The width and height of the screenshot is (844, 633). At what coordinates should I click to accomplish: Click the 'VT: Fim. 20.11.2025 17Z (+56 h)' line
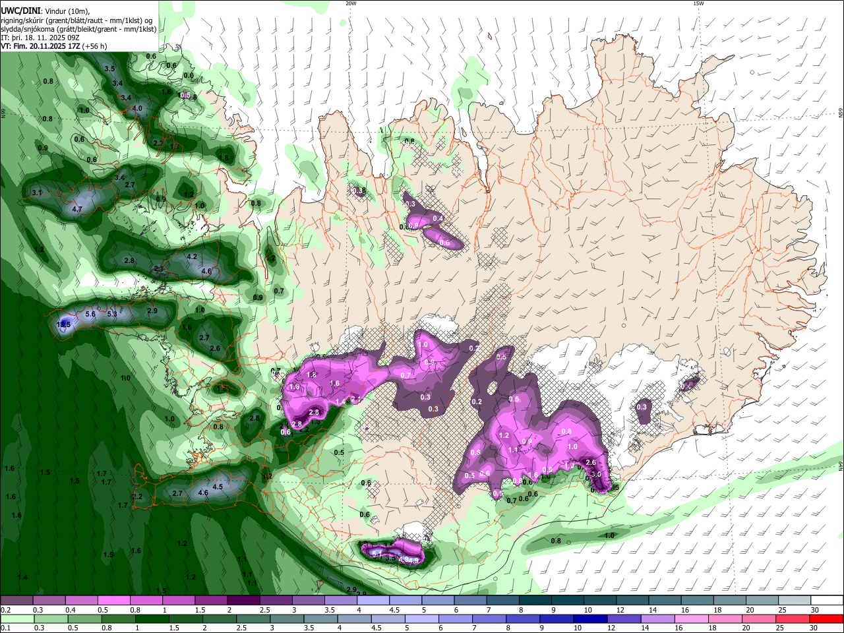click(53, 46)
